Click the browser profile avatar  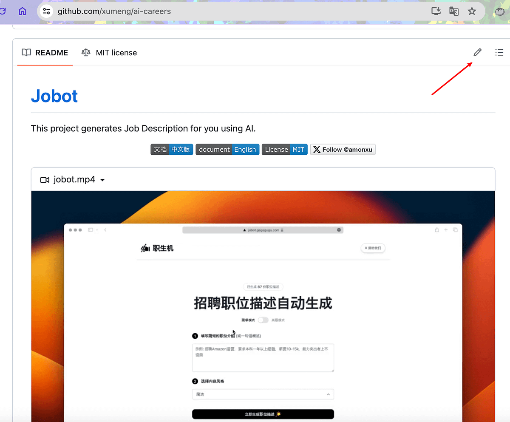coord(499,11)
